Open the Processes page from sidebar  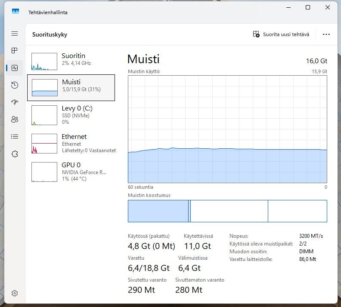[15, 51]
